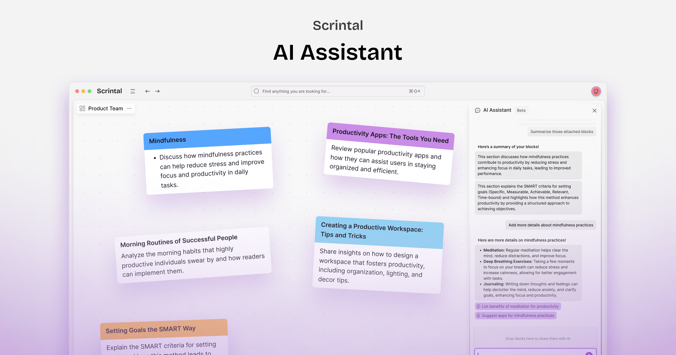The image size is (676, 355).
Task: Select 'Suggest apps for mindfulness practices'
Action: 516,315
